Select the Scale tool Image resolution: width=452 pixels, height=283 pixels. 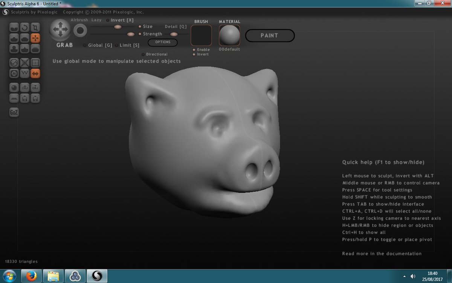tap(35, 28)
